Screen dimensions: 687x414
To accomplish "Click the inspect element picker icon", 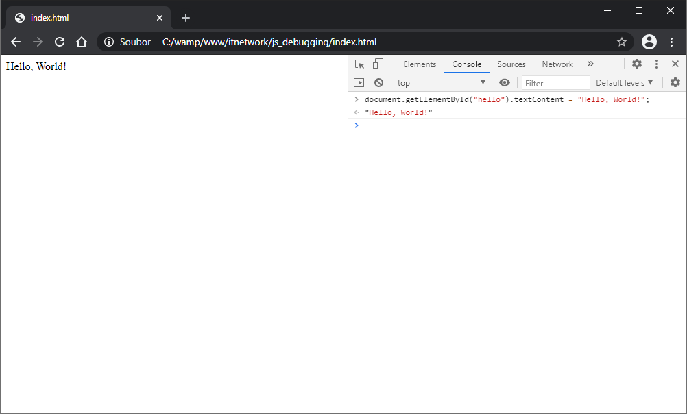I will pyautogui.click(x=359, y=64).
